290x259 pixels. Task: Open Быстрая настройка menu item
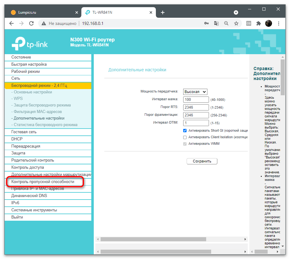pos(48,64)
